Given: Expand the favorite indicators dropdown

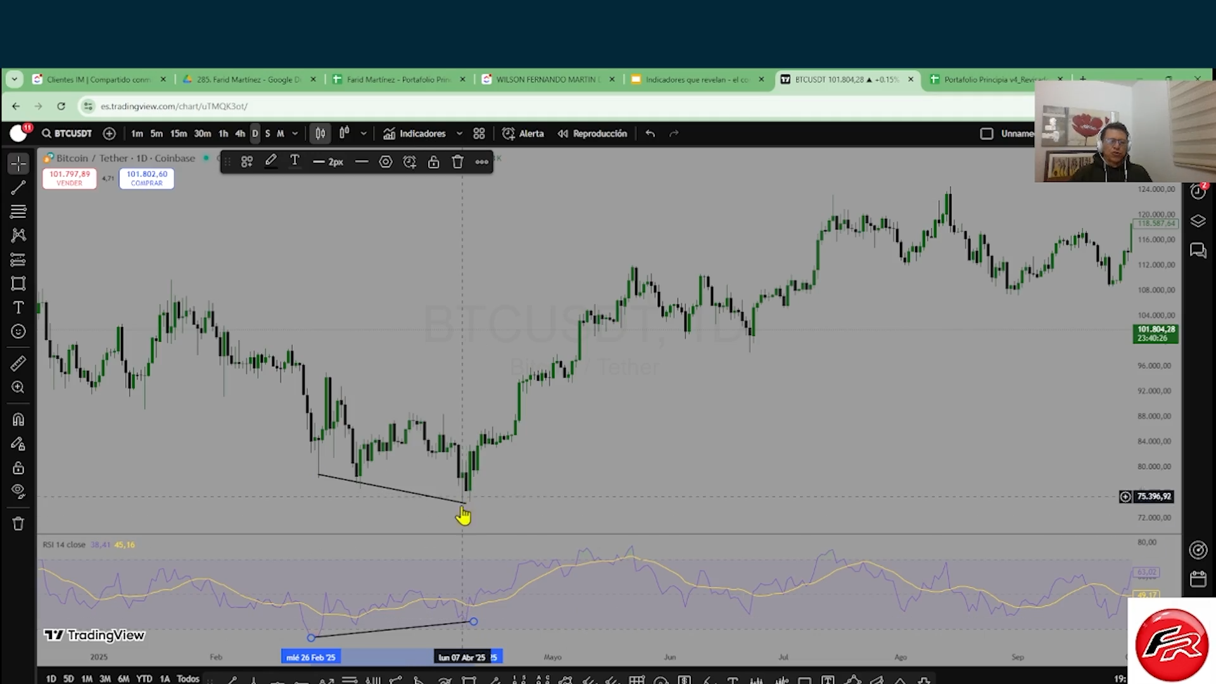Looking at the screenshot, I should pos(459,134).
